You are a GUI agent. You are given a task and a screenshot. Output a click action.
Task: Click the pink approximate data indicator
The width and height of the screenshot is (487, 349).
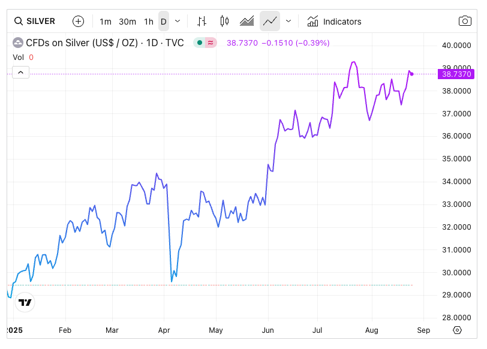211,43
